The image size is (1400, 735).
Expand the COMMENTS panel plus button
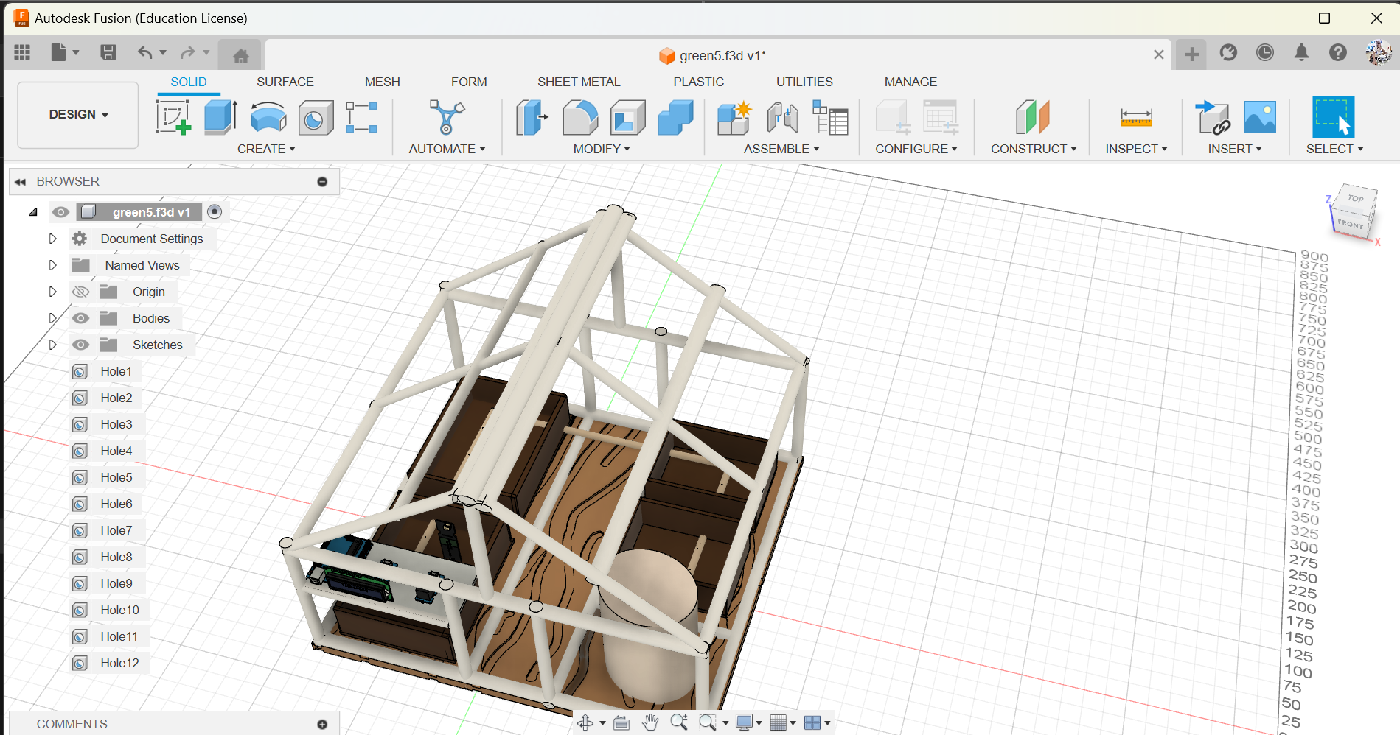tap(322, 725)
